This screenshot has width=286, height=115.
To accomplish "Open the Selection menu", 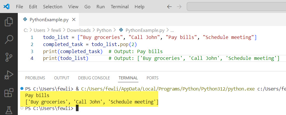I will click(52, 7).
